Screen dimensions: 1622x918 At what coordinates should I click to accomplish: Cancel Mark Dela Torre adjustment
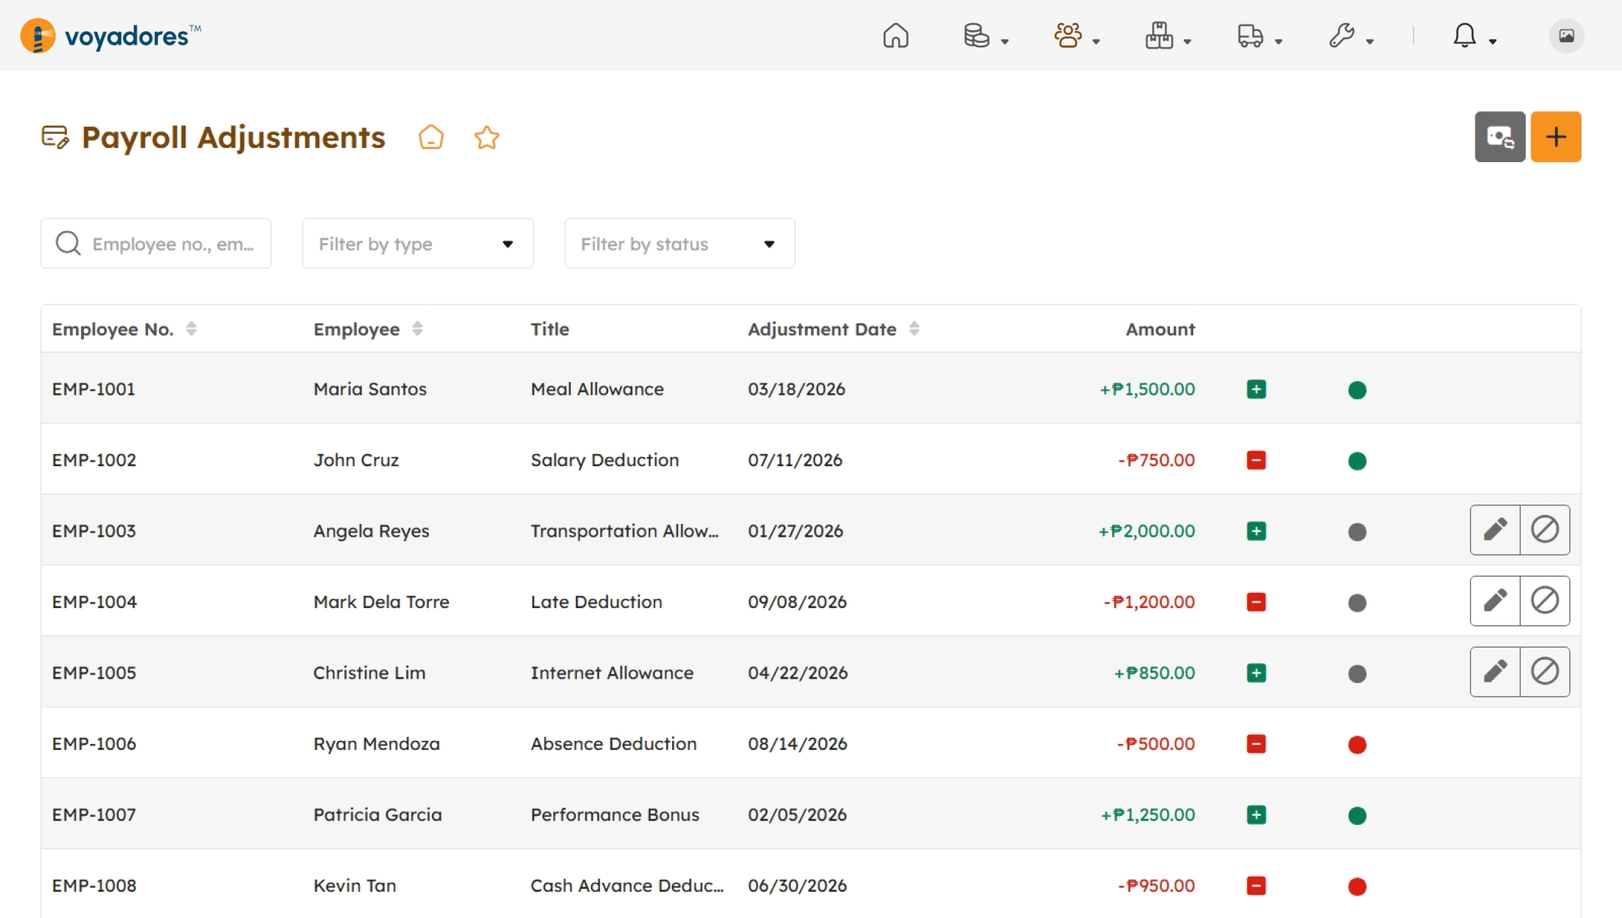coord(1545,601)
